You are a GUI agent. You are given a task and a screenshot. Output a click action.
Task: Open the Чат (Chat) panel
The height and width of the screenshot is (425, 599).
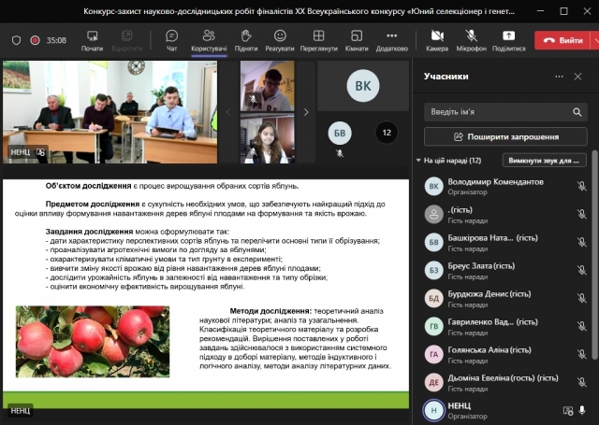[x=172, y=39]
